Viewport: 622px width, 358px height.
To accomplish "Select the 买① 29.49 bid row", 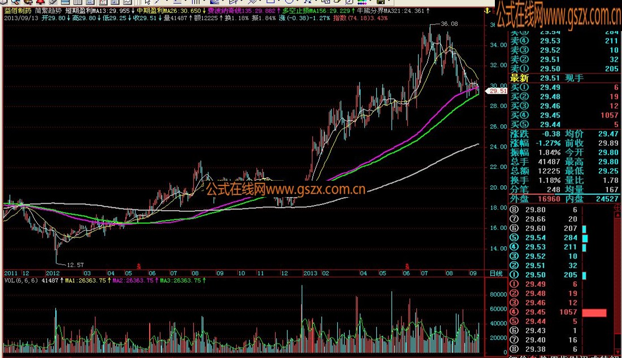I will click(564, 87).
